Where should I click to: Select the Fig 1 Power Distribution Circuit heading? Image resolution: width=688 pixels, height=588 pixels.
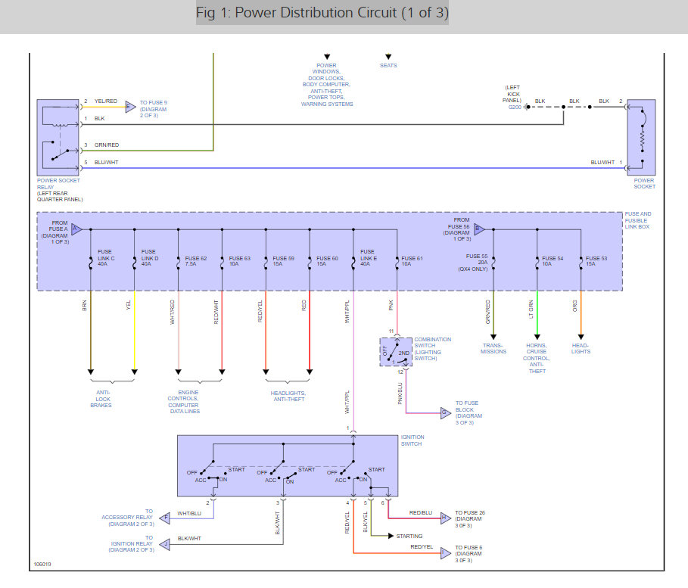(322, 12)
